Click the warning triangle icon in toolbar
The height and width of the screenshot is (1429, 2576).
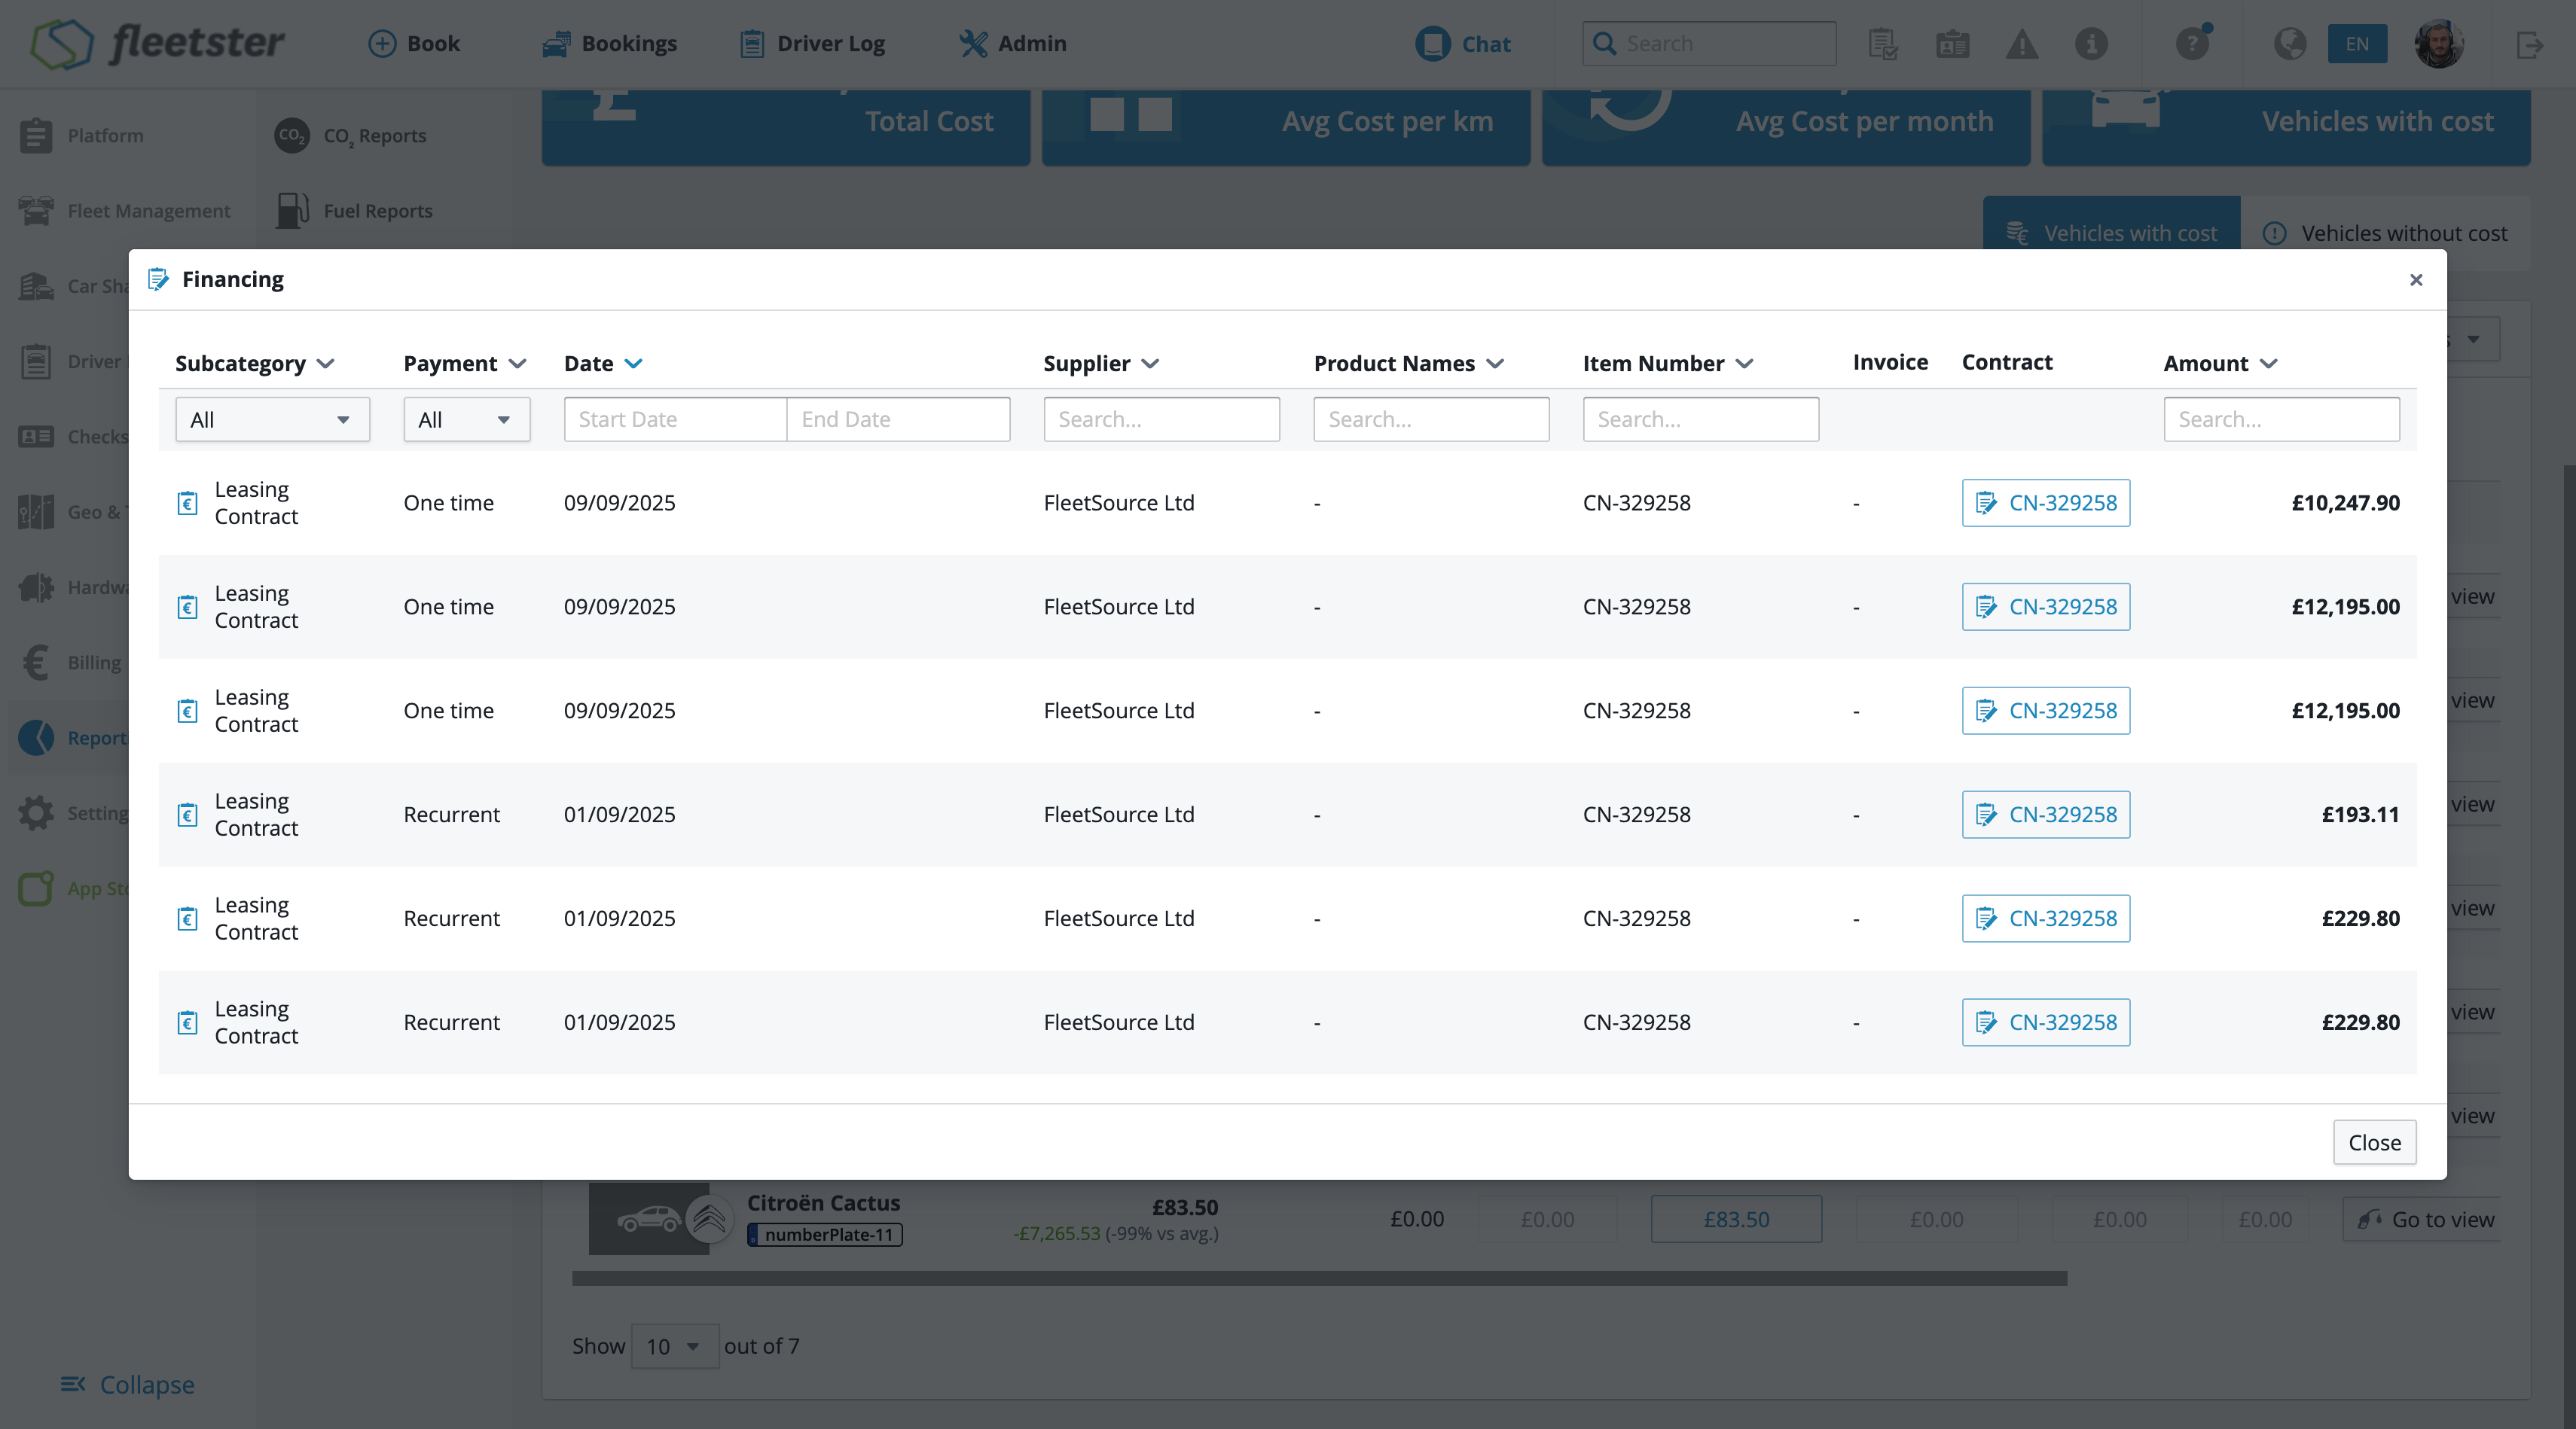(2021, 44)
